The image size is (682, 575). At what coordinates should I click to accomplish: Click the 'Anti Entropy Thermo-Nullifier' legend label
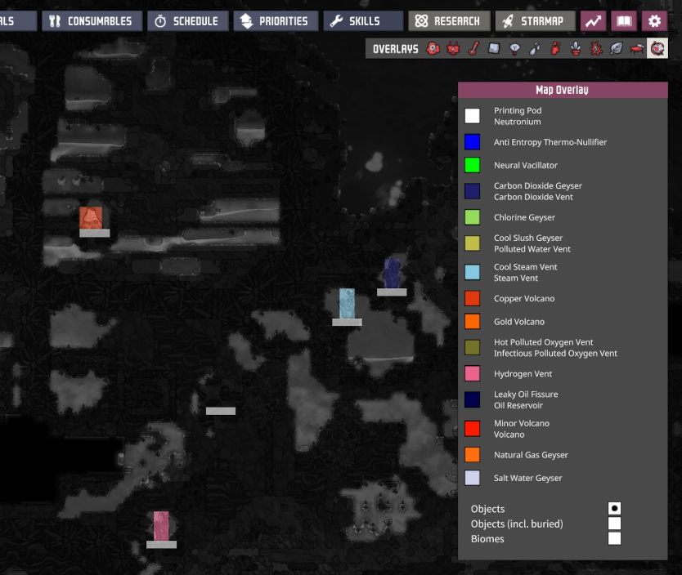550,142
